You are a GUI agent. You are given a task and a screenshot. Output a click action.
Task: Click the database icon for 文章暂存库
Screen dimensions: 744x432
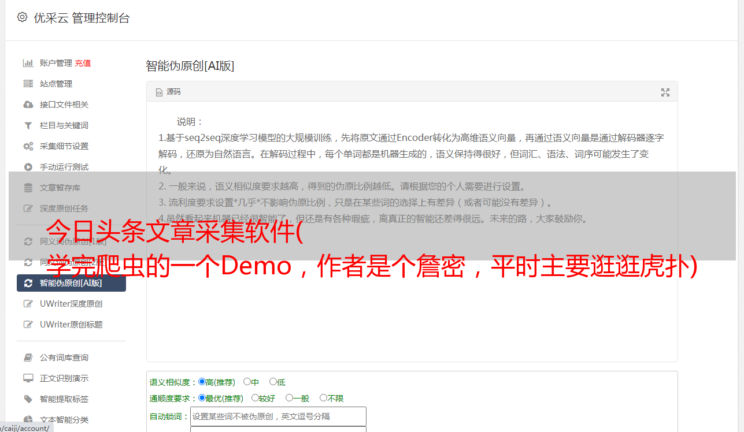coord(28,188)
